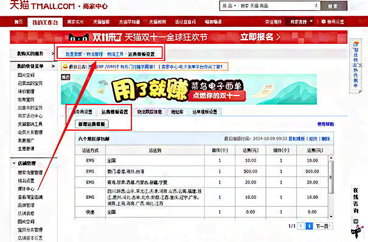Click 删除 for the template
This screenshot has height=242, width=368.
coord(326,139)
